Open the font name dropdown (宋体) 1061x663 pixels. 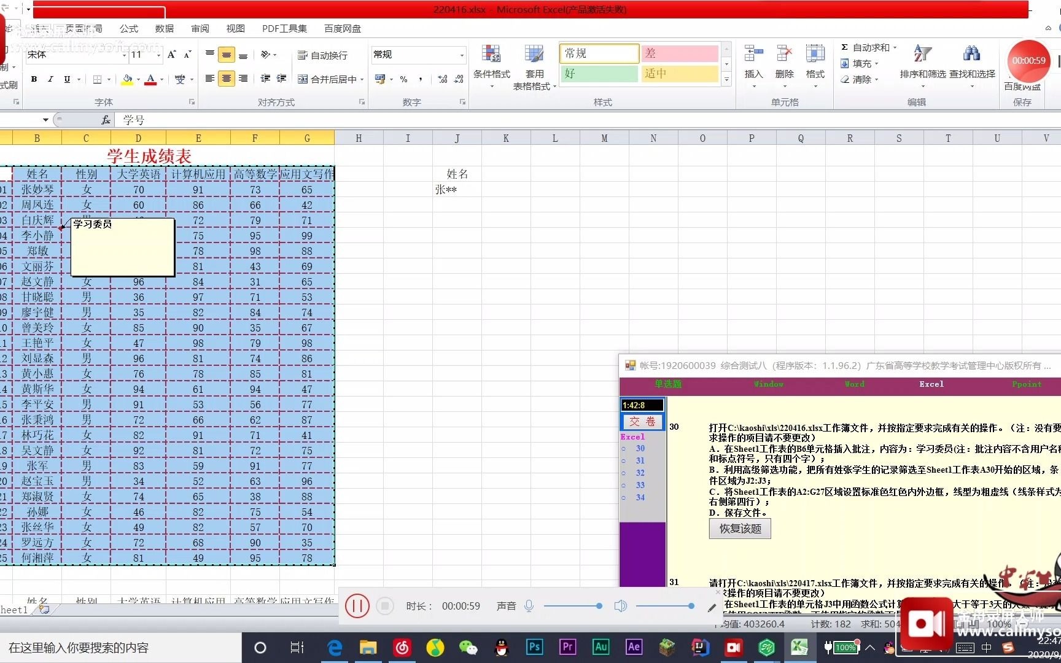(124, 55)
